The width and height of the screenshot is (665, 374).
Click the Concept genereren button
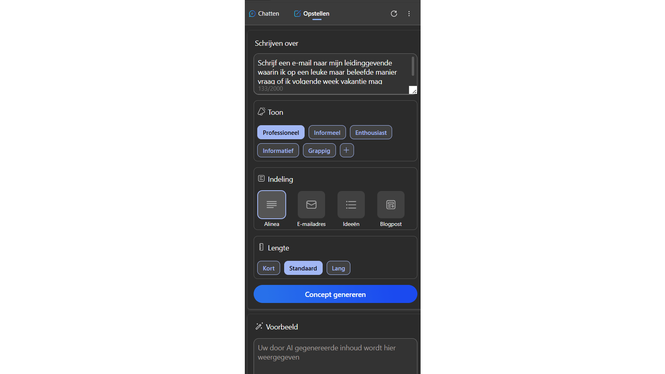336,294
